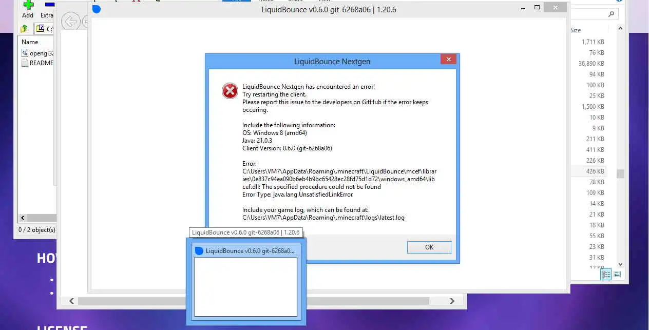Click the up-folder icon in the archiver
This screenshot has height=330, width=649.
[24, 29]
